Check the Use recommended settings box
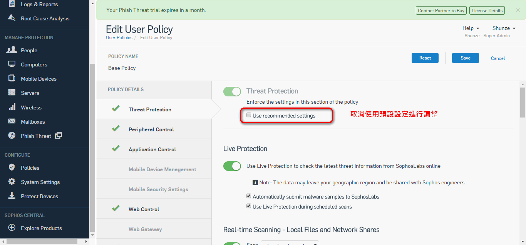Image resolution: width=526 pixels, height=245 pixels. pos(249,115)
